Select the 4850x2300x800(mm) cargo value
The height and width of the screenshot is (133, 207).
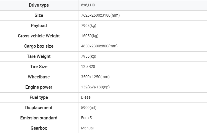tap(99, 46)
